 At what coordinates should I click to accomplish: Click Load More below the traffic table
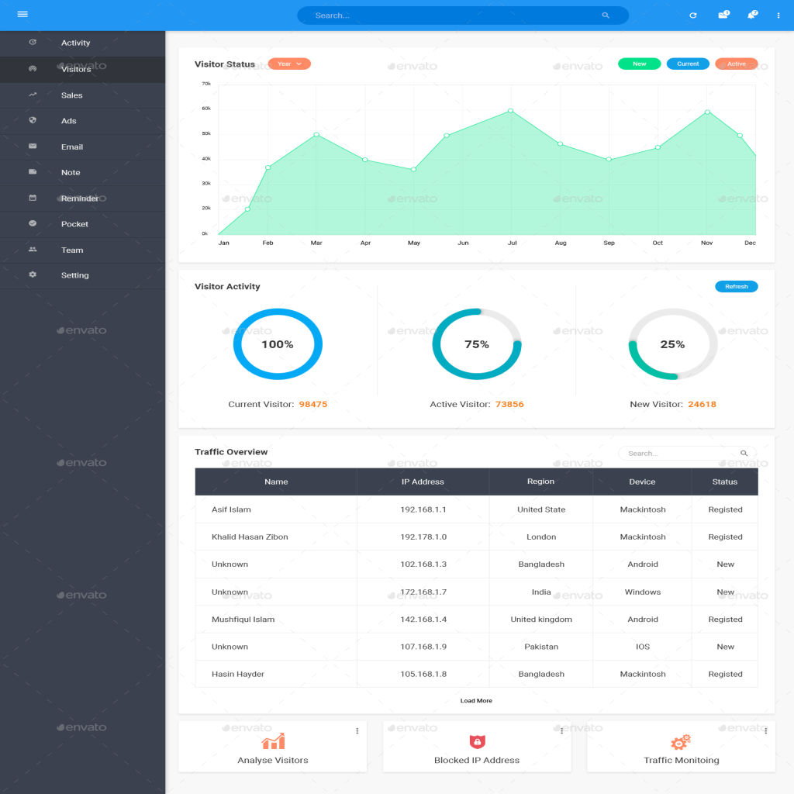click(x=476, y=701)
